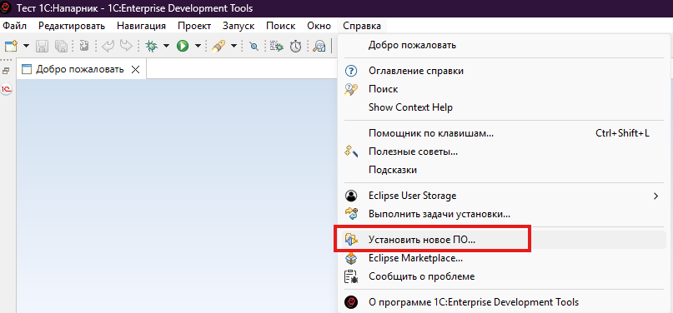Choose Добро пожаловать in Справка menu
Screen dimensions: 673x313
click(503, 45)
